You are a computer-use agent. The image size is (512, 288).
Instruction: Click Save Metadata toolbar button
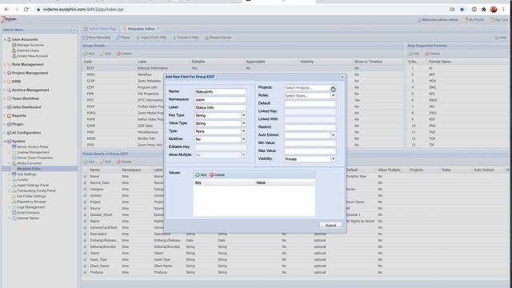[x=97, y=38]
